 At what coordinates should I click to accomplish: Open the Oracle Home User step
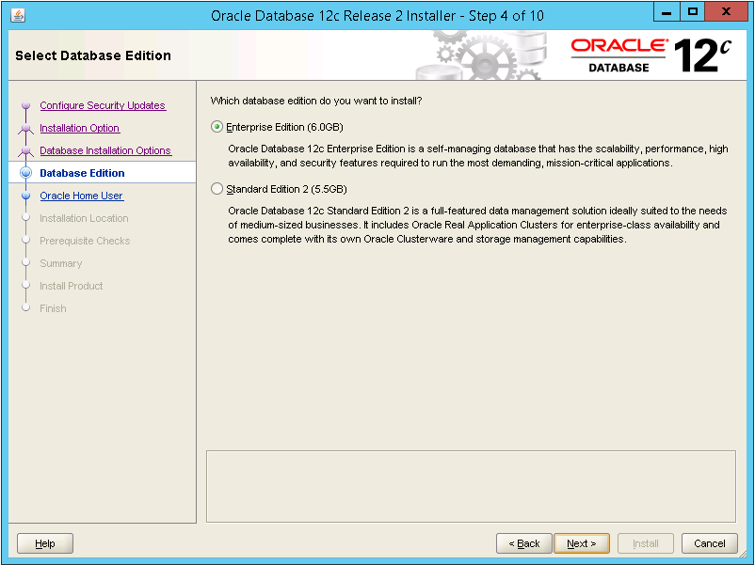coord(81,196)
